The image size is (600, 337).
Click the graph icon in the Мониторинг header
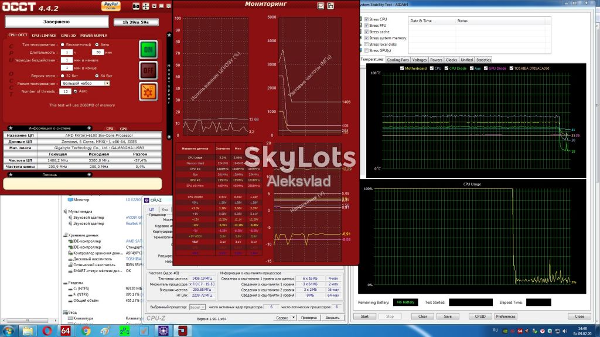(321, 6)
